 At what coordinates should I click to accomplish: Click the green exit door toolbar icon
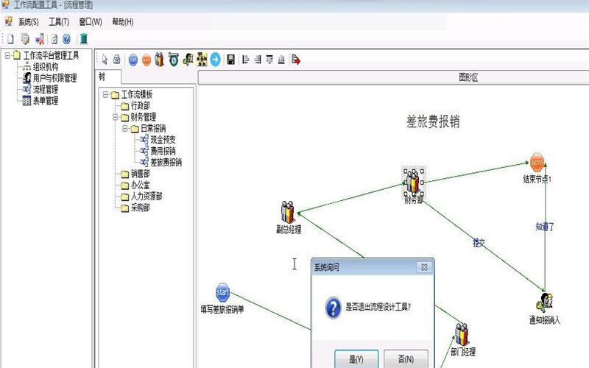coord(84,39)
